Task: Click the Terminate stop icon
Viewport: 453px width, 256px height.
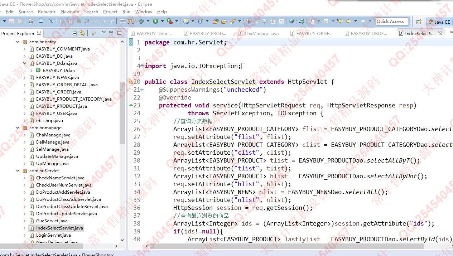Action: (x=78, y=21)
